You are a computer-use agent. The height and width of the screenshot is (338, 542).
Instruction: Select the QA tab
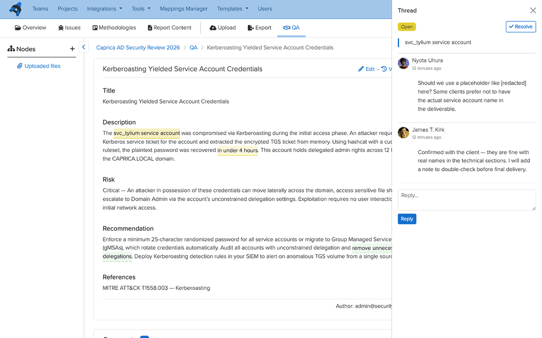click(291, 28)
